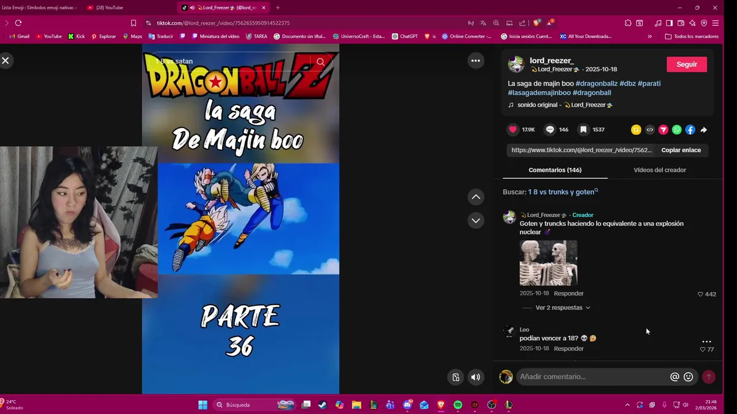
Task: Like the video with heart icon
Action: (512, 129)
